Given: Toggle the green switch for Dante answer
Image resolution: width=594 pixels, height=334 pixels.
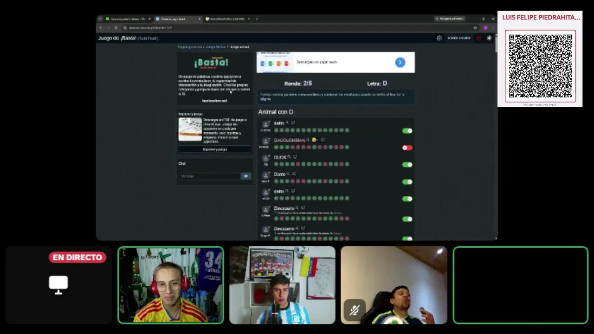Looking at the screenshot, I should point(407,182).
